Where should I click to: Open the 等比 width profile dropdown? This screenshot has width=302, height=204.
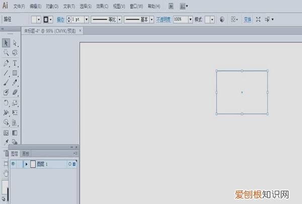click(x=119, y=19)
